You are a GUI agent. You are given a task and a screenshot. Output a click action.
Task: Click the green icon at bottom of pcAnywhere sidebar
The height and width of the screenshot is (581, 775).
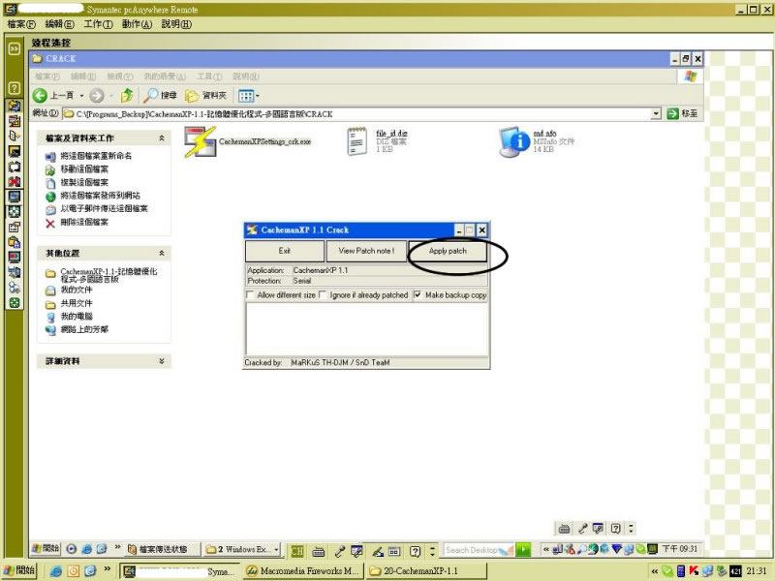pos(15,303)
